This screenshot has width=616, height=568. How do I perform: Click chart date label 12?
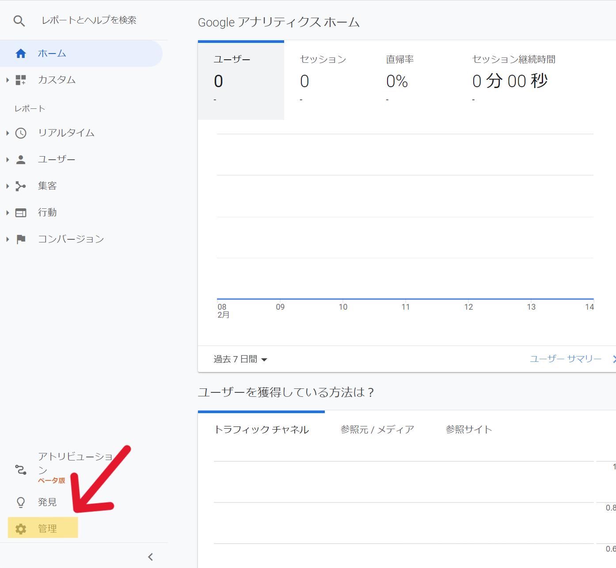tap(468, 307)
